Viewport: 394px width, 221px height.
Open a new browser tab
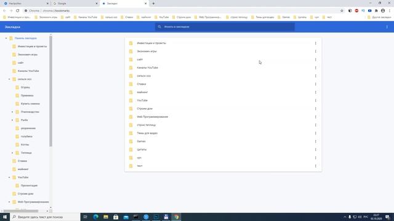(x=153, y=4)
